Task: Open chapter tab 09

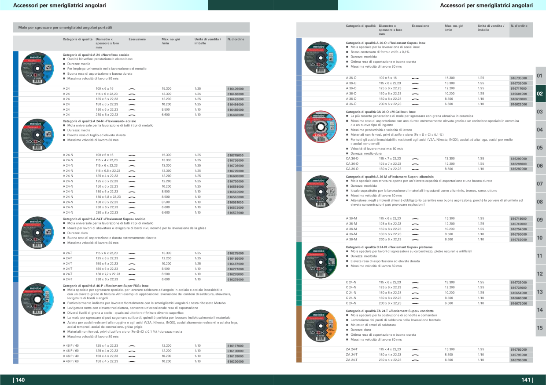Action: [540, 220]
